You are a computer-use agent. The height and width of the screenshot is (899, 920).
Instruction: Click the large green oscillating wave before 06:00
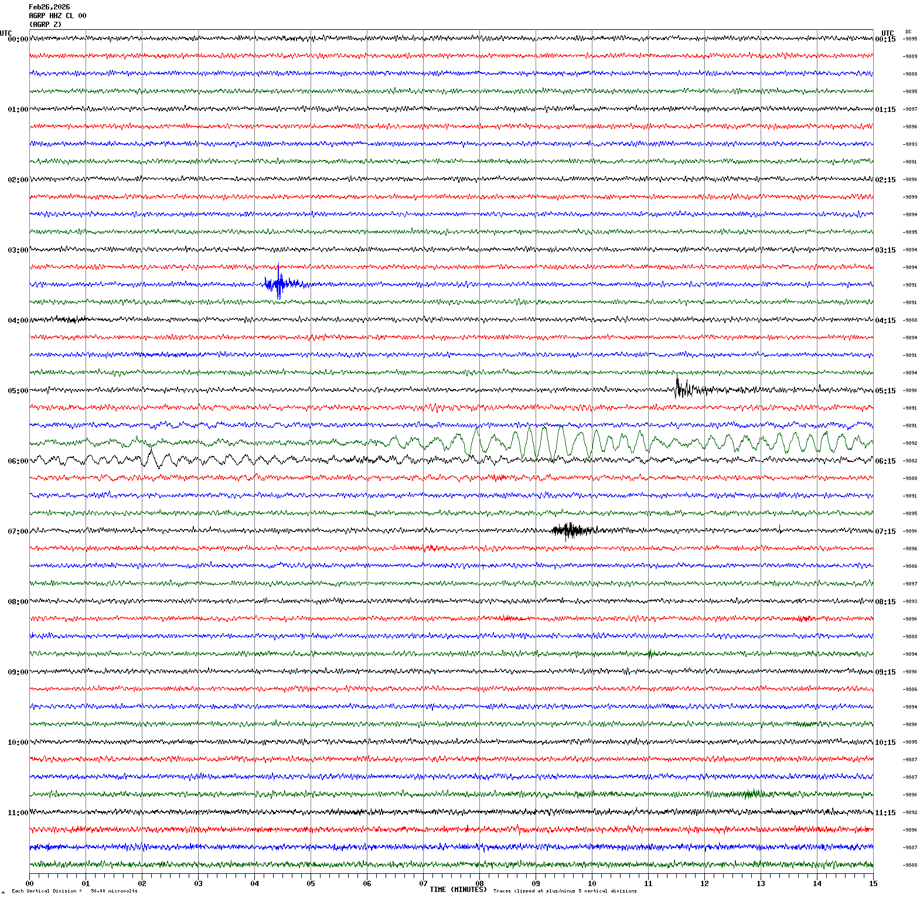point(545,442)
